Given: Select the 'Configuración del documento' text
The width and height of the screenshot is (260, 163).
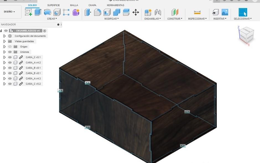Looking at the screenshot, I should click(x=30, y=36).
